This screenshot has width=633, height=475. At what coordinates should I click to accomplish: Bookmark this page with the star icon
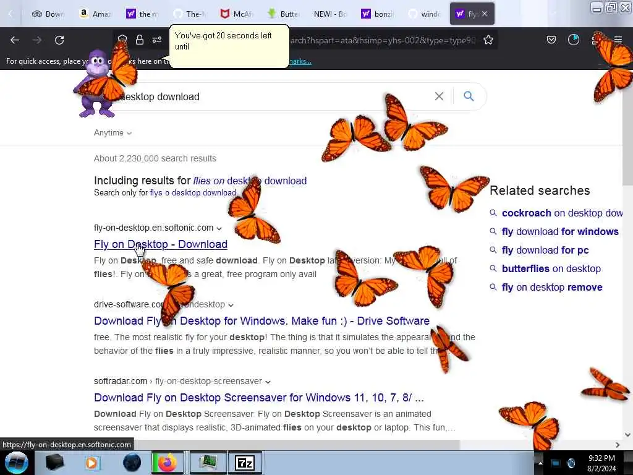(488, 40)
